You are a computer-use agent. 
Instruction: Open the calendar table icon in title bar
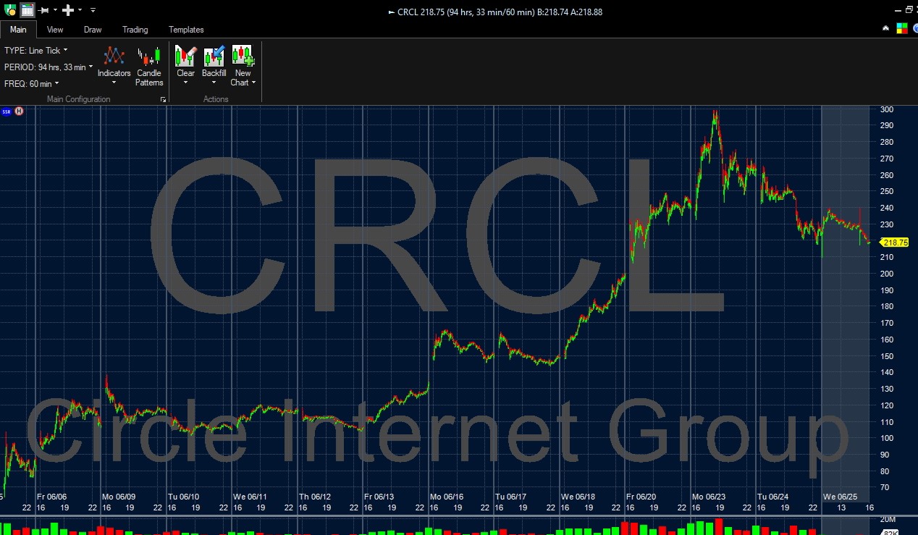[x=27, y=10]
